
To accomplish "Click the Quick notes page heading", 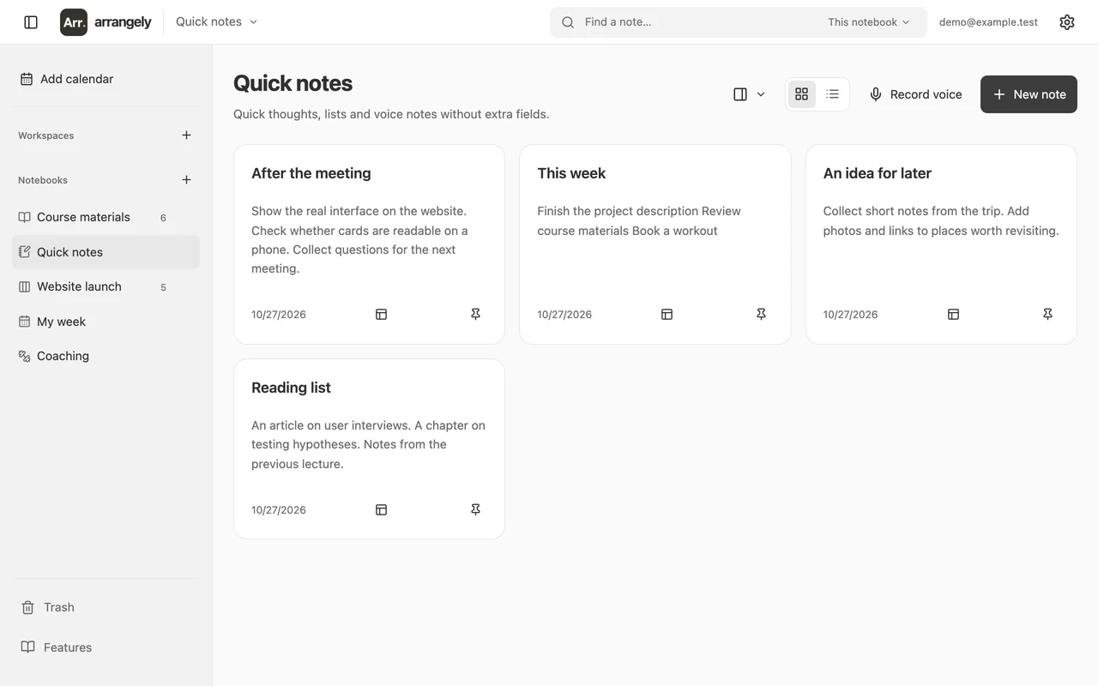I will 293,83.
